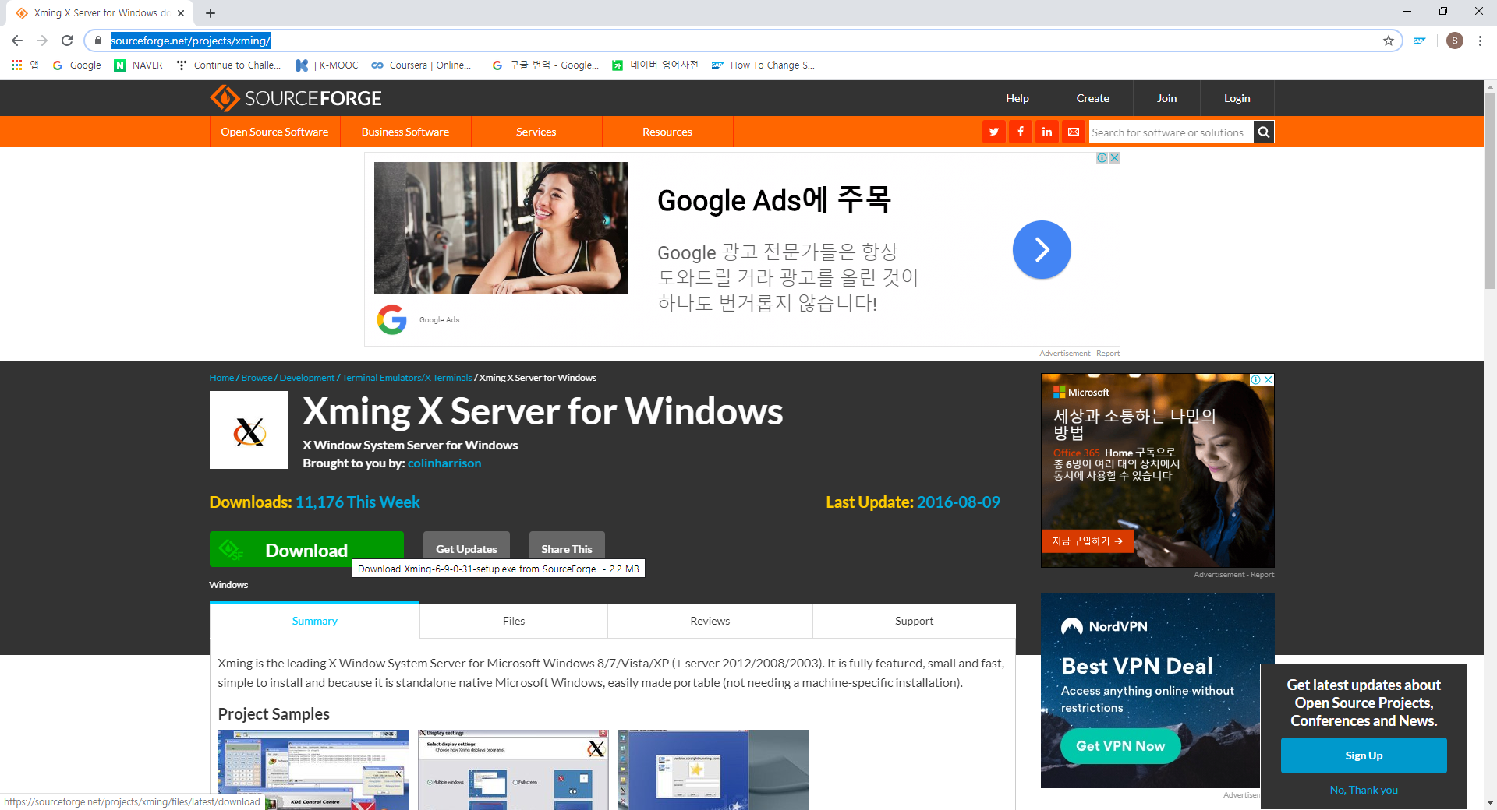Click the Share This button

[567, 549]
